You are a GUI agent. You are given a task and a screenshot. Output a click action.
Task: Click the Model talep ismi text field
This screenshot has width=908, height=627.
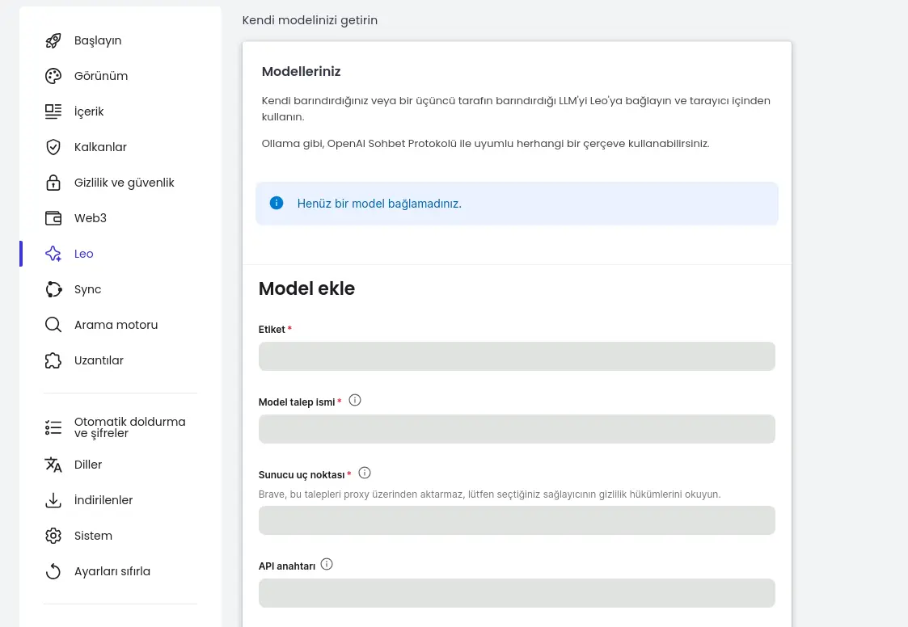tap(517, 429)
